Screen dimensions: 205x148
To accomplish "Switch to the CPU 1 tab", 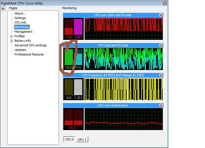I will coord(82,140).
